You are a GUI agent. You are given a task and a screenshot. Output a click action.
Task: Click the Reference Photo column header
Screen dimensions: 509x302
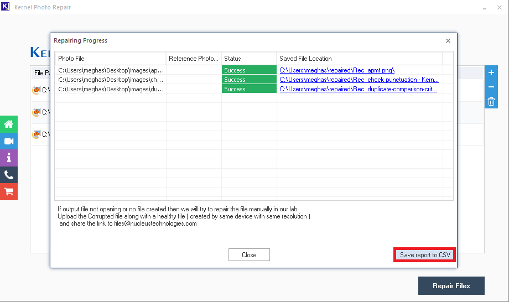[x=194, y=59]
